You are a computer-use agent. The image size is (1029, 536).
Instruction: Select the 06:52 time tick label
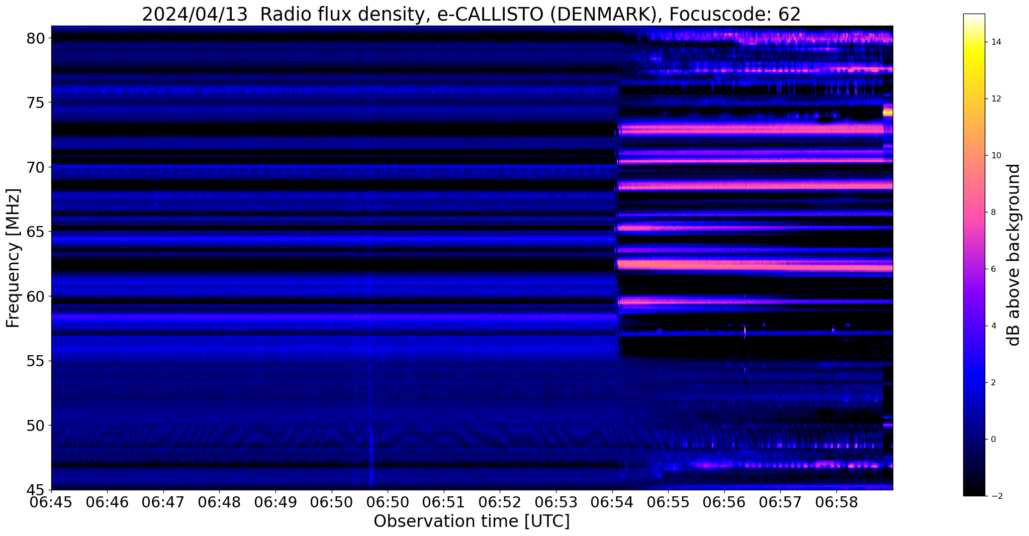tap(500, 502)
